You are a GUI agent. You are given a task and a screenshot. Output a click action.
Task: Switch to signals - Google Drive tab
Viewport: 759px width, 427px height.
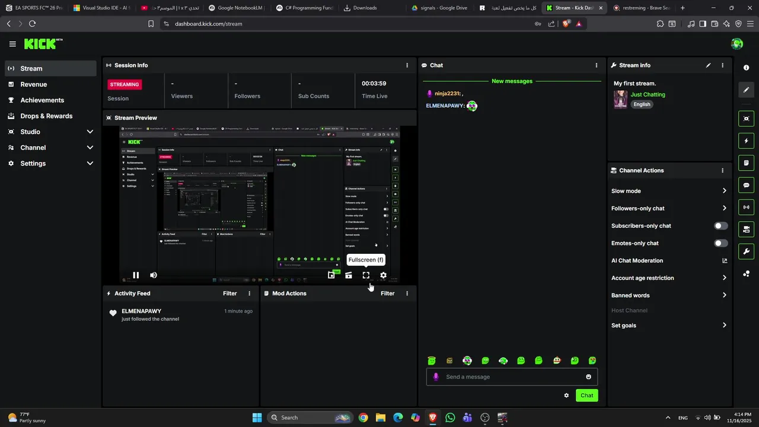(439, 8)
